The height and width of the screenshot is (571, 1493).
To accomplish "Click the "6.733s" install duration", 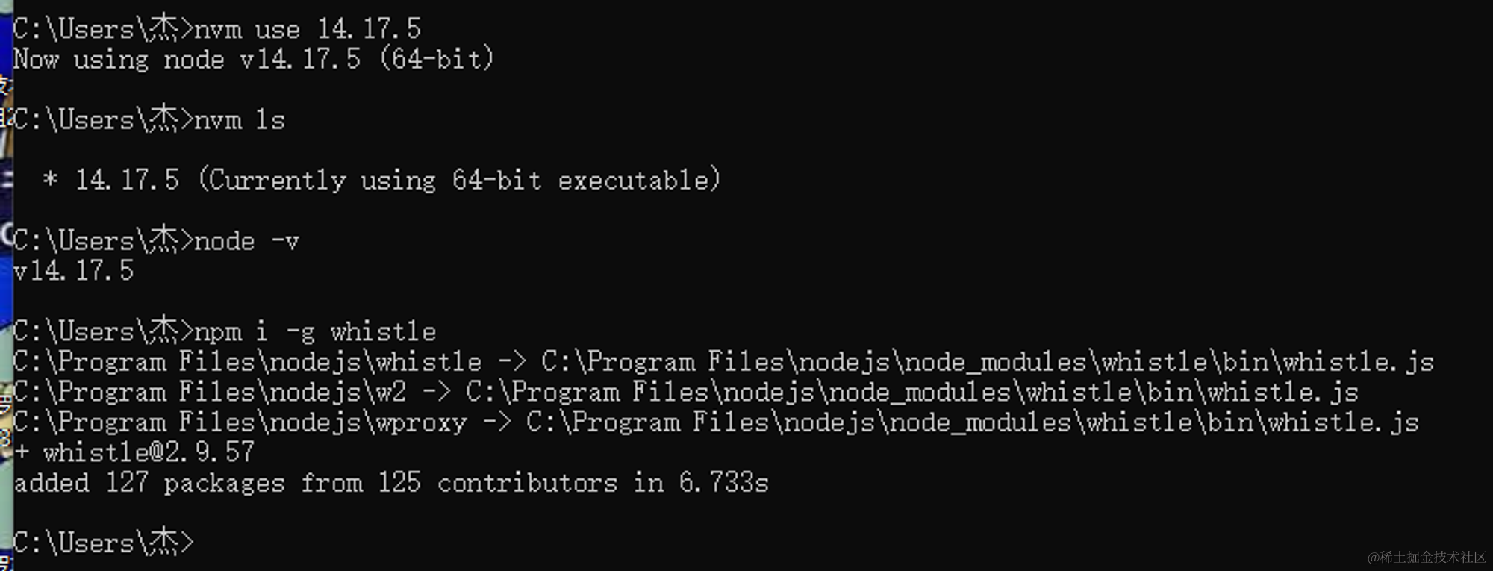I will (723, 483).
